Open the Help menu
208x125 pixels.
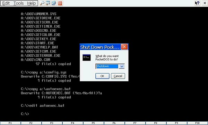coord(32,3)
